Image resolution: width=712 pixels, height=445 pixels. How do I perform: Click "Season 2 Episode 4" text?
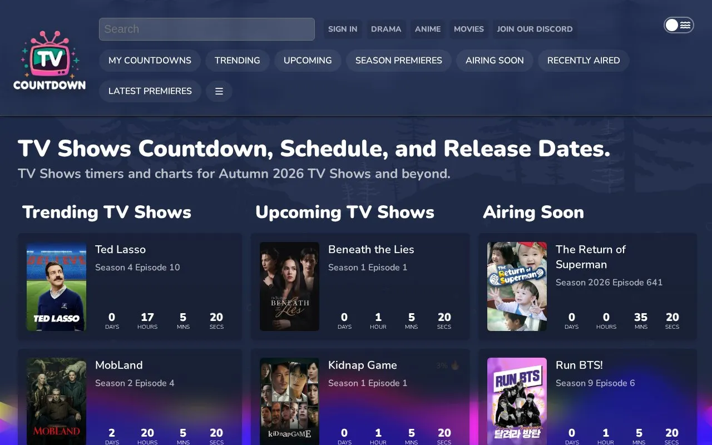tap(135, 383)
